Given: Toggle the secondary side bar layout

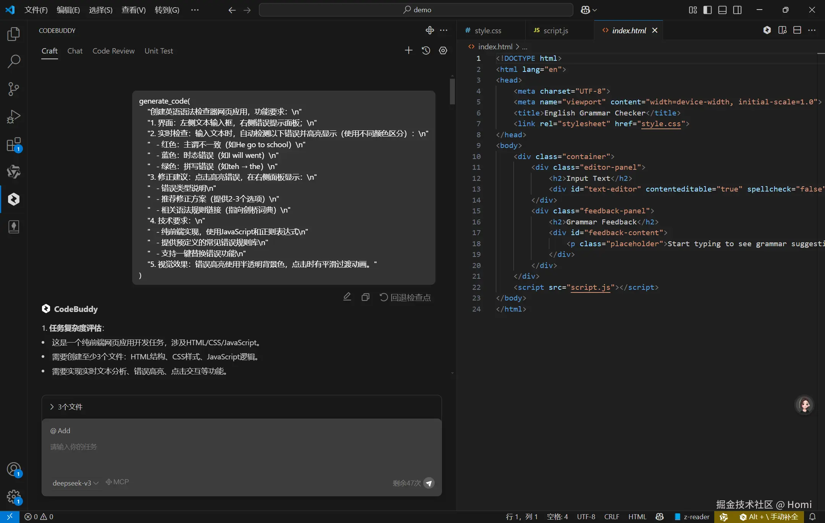Looking at the screenshot, I should pyautogui.click(x=738, y=10).
